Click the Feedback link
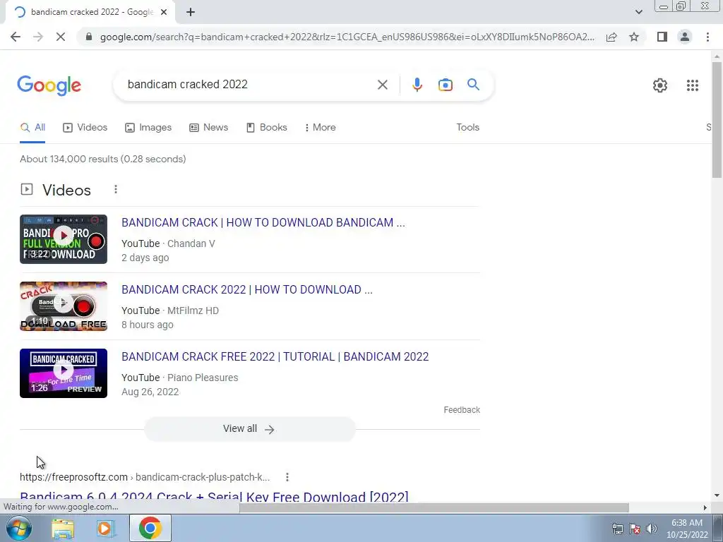This screenshot has width=723, height=542. 462,410
